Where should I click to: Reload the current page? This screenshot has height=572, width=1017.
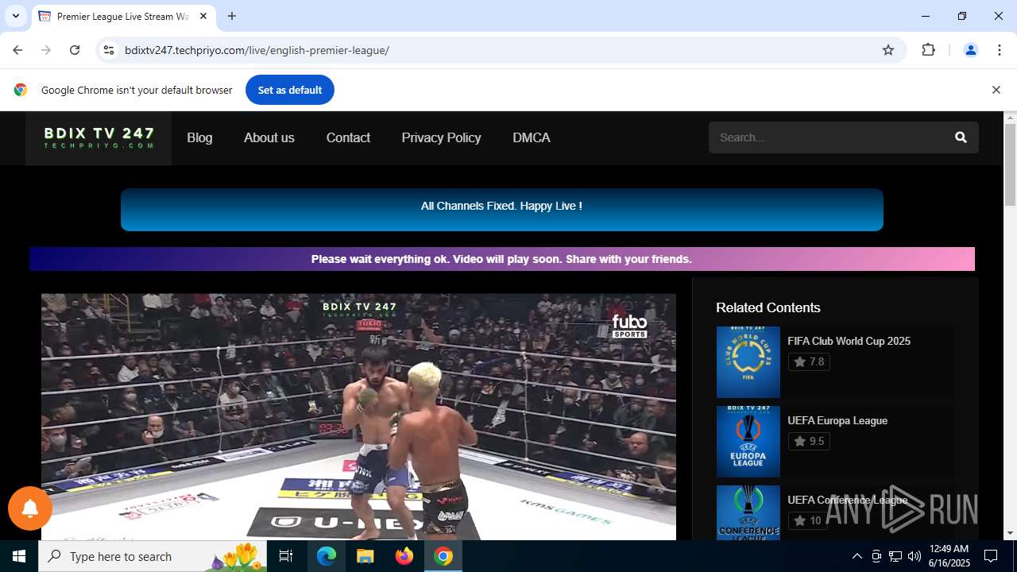[x=75, y=50]
